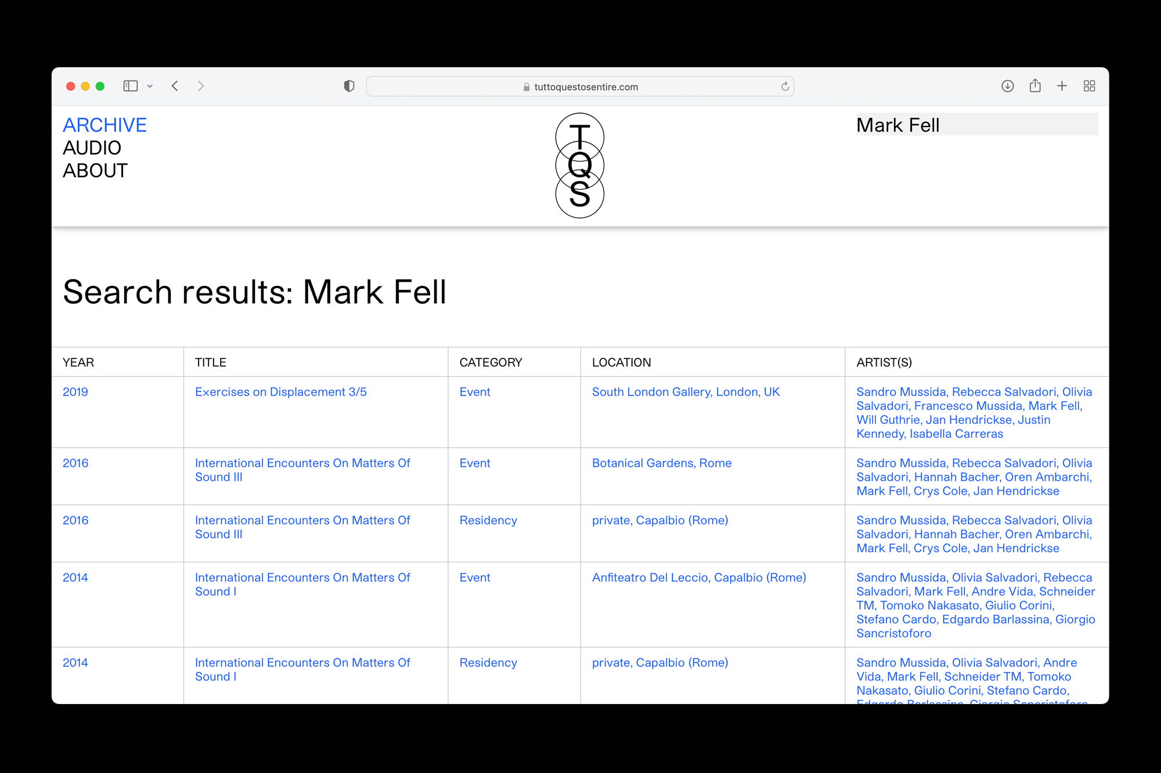Open the privacy shield icon

pyautogui.click(x=349, y=86)
